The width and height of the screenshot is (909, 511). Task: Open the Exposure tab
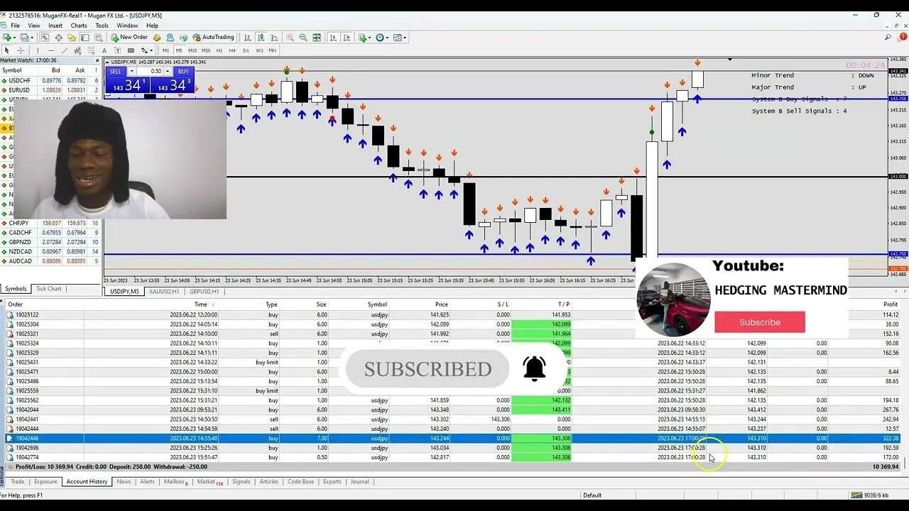pos(45,482)
